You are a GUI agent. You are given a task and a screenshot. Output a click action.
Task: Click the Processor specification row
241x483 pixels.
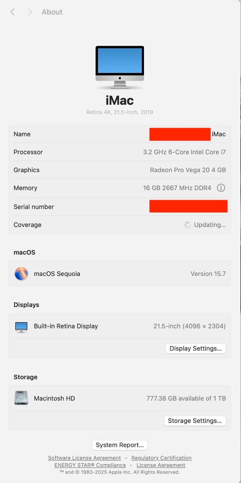pyautogui.click(x=120, y=152)
